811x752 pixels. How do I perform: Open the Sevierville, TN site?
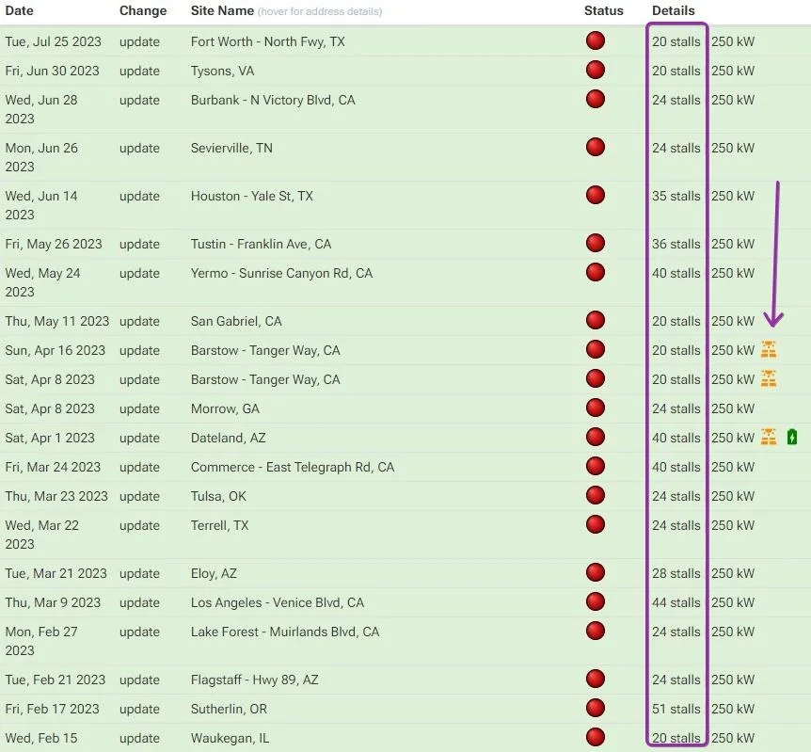coord(231,148)
